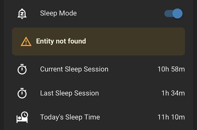Viewport: 197px width, 130px height.
Task: Open the Sleep Mode entity label
Action: pos(59,13)
